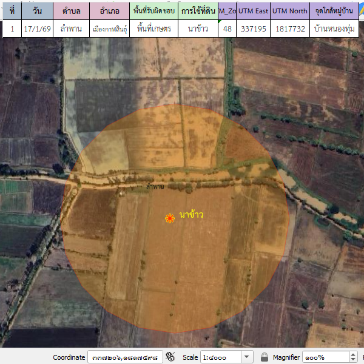Click the yellow นาข้าว label on the map

(191, 215)
